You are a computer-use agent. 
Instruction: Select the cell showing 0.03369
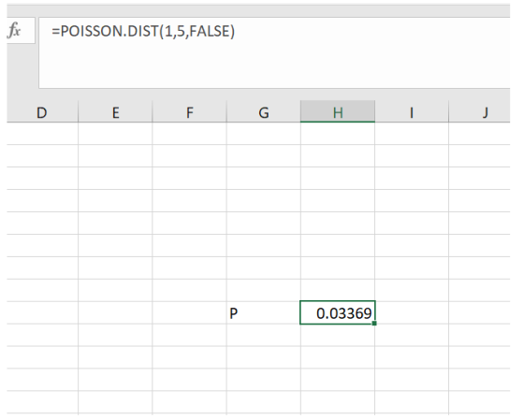pos(338,312)
